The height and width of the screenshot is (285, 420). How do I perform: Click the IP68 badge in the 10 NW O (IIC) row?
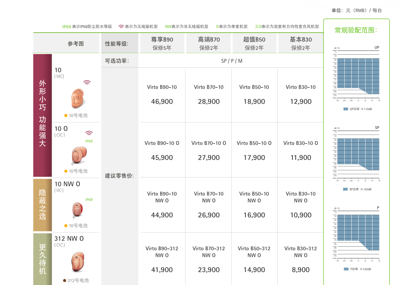click(89, 199)
